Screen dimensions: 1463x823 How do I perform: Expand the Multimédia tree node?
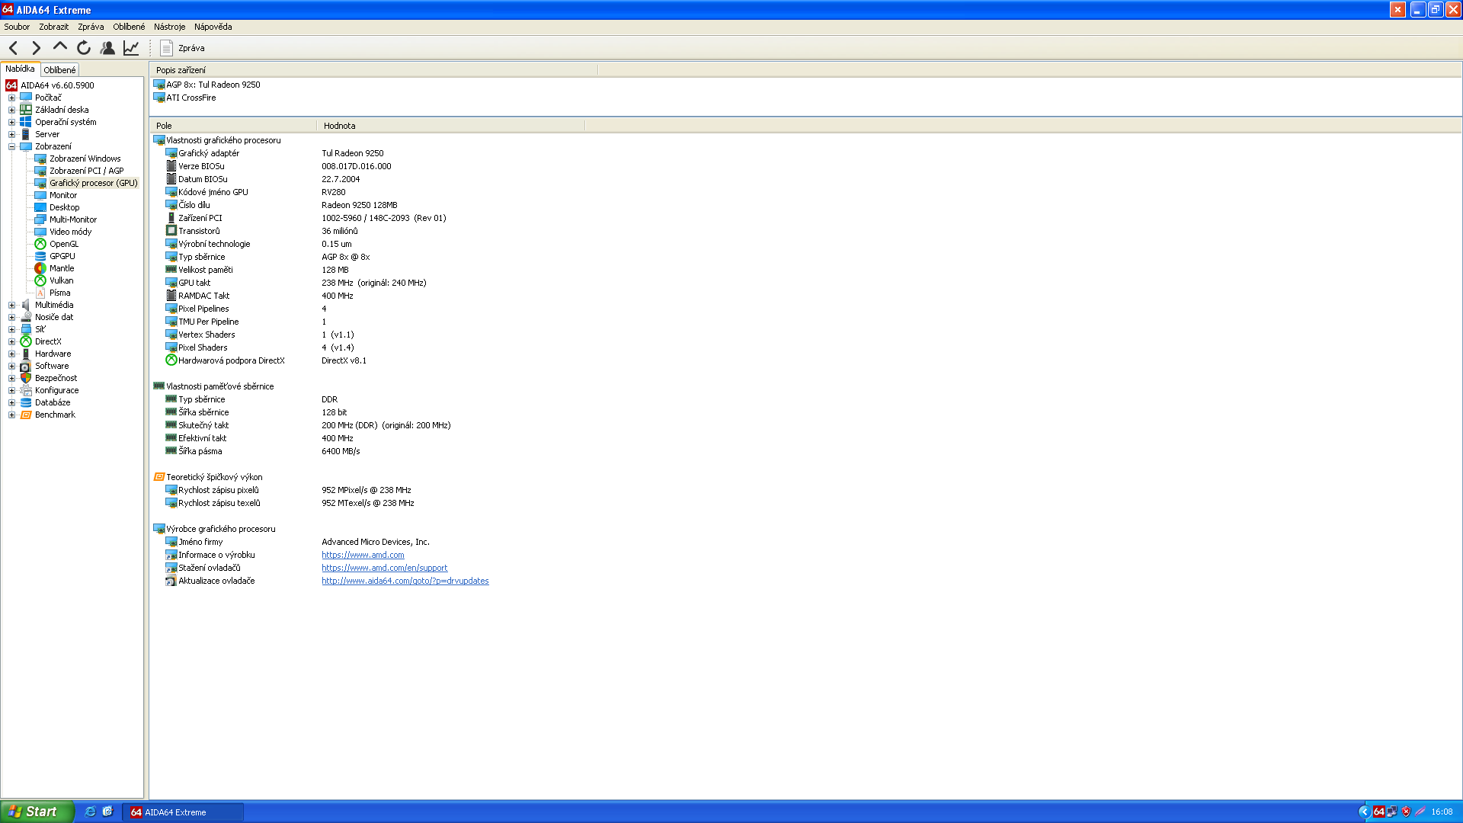[11, 305]
